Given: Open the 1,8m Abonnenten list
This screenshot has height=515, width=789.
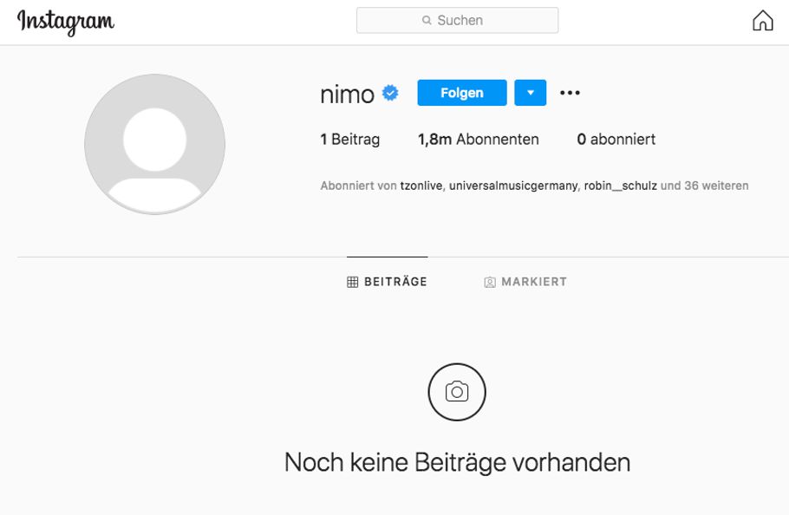Looking at the screenshot, I should pos(478,140).
